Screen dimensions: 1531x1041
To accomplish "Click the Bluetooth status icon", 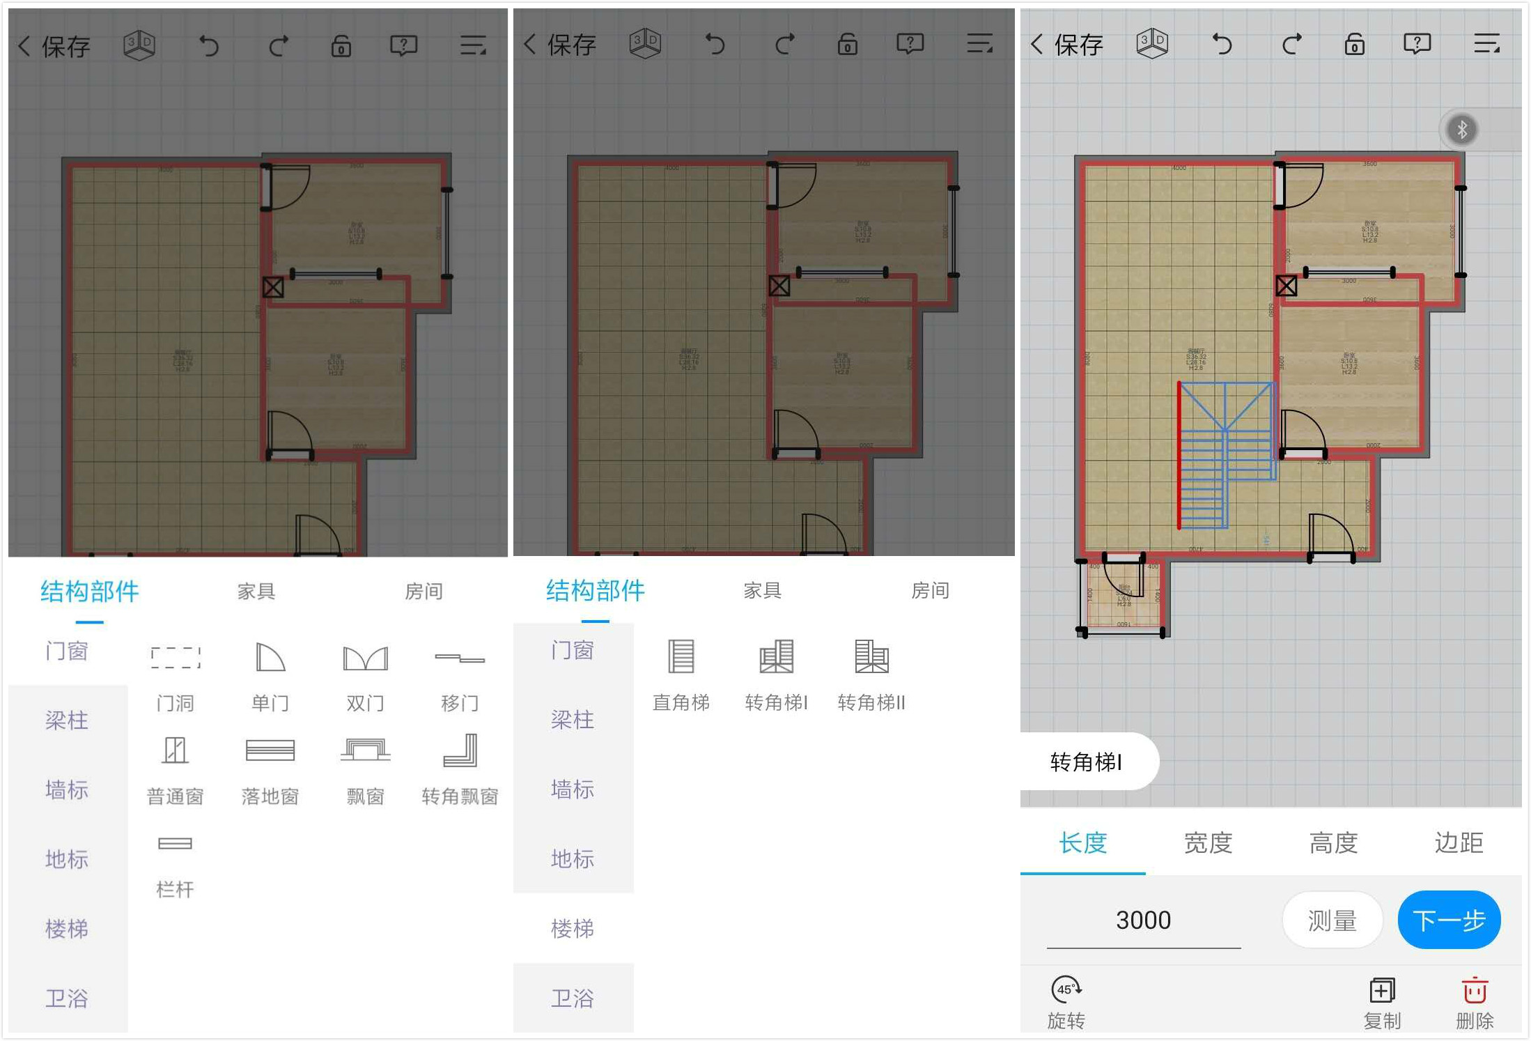I will pyautogui.click(x=1461, y=129).
